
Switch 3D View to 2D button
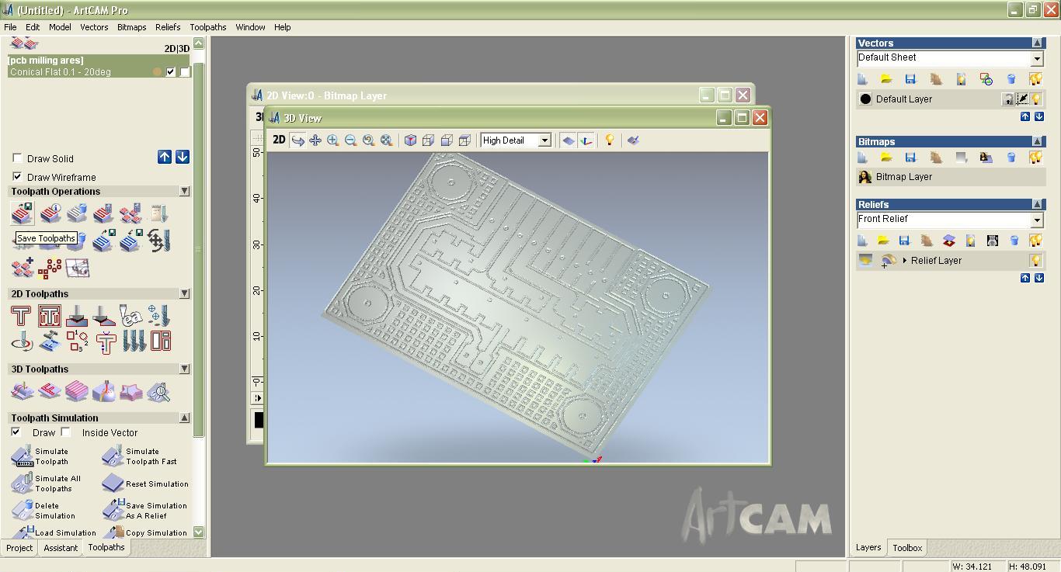[279, 140]
